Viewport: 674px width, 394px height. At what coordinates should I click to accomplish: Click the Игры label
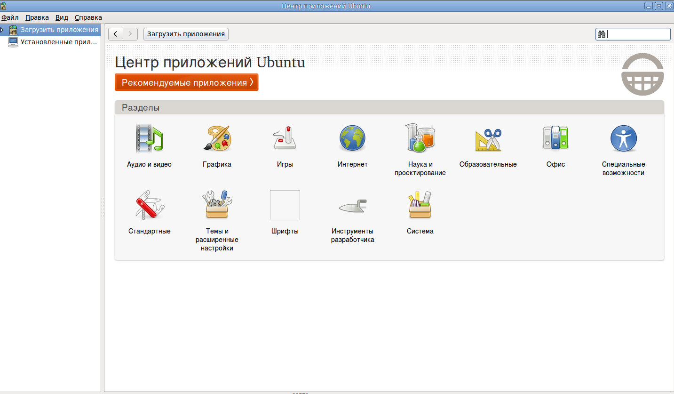(285, 164)
